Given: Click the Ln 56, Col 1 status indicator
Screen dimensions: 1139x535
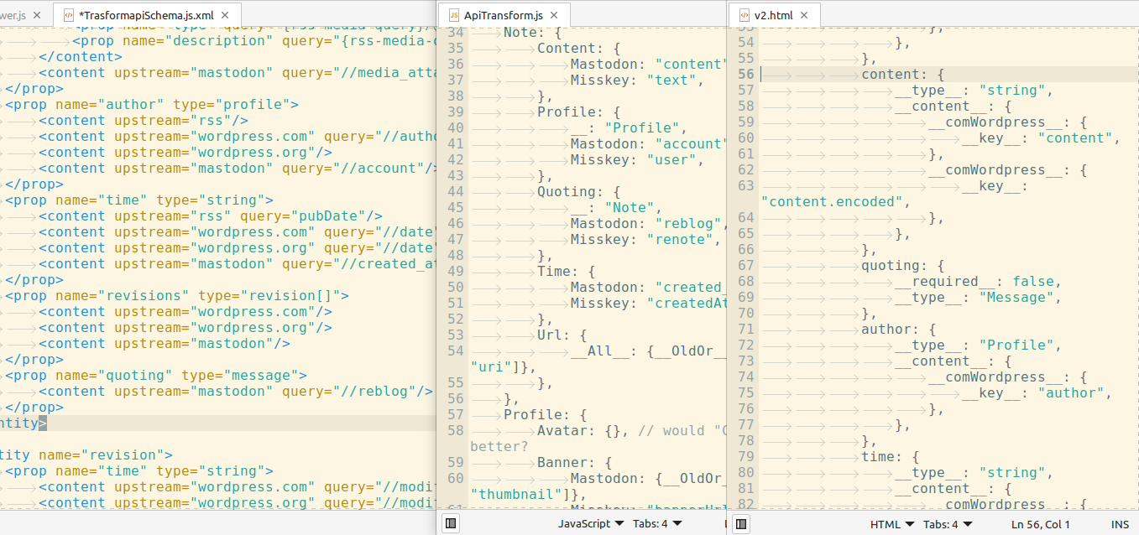Looking at the screenshot, I should (1042, 524).
